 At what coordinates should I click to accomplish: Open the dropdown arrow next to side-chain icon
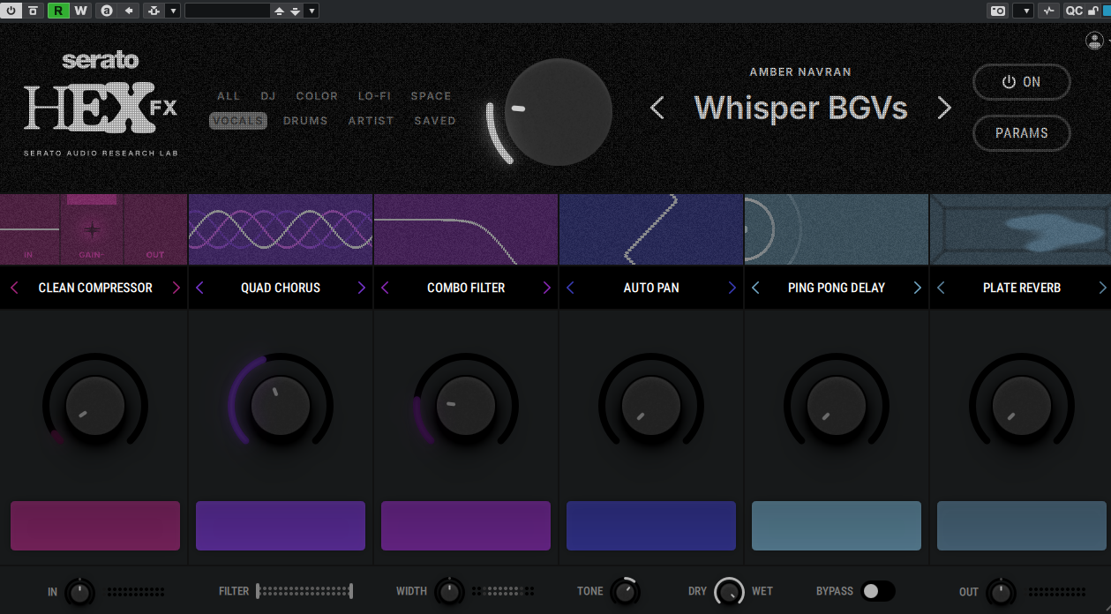click(x=172, y=11)
